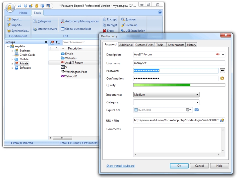Click the Save icon in quick access toolbar
The width and height of the screenshot is (238, 178).
point(20,6)
